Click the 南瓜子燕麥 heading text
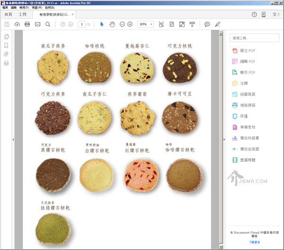This screenshot has height=250, width=284. [53, 46]
